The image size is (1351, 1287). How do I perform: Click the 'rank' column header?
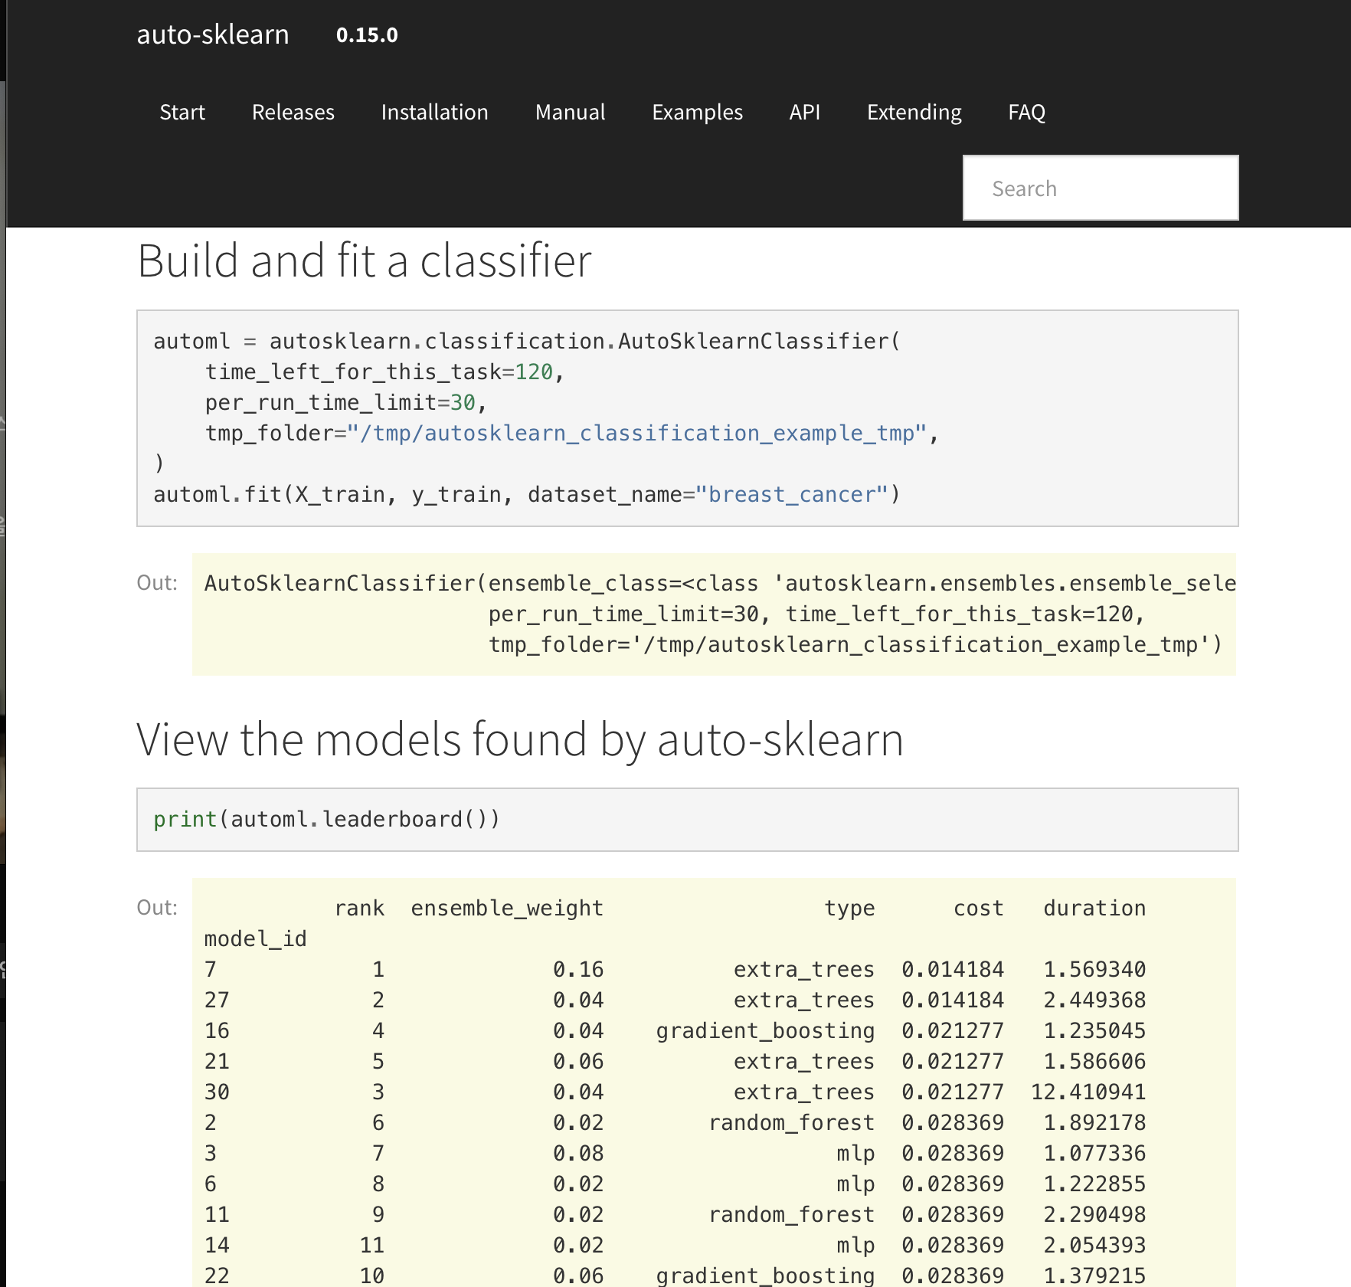359,908
